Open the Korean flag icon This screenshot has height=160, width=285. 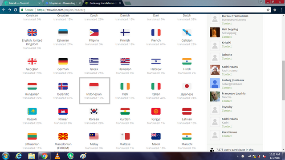[x=94, y=111]
